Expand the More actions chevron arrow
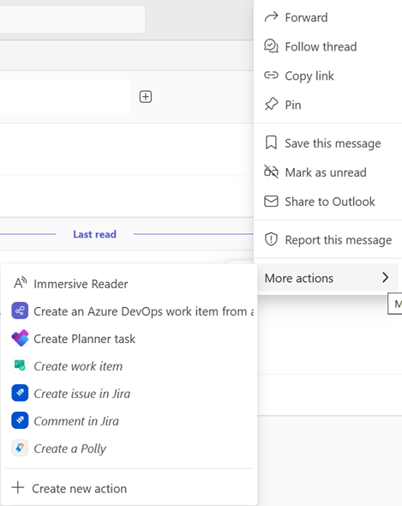The width and height of the screenshot is (402, 506). point(385,278)
